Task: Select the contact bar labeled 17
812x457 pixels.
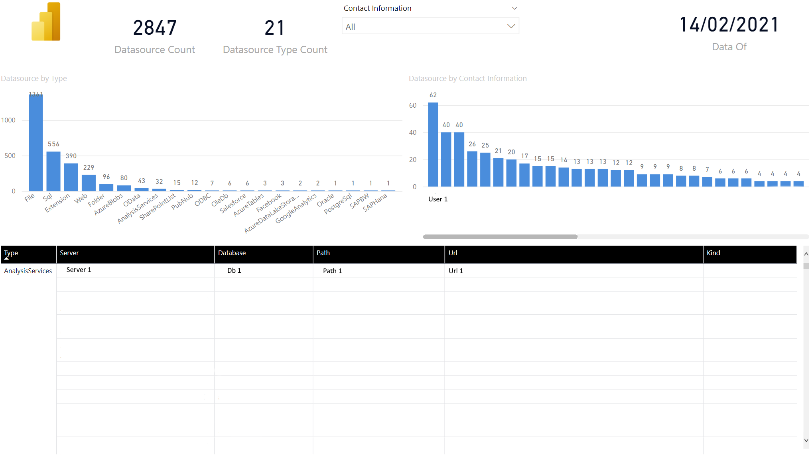Action: [524, 175]
